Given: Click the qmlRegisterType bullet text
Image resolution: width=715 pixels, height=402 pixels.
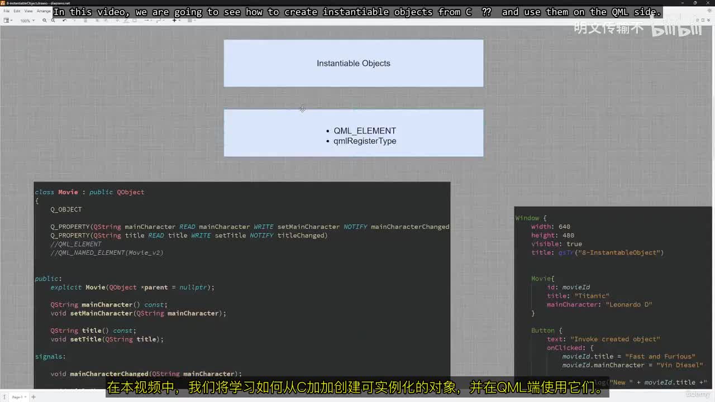Looking at the screenshot, I should point(365,141).
